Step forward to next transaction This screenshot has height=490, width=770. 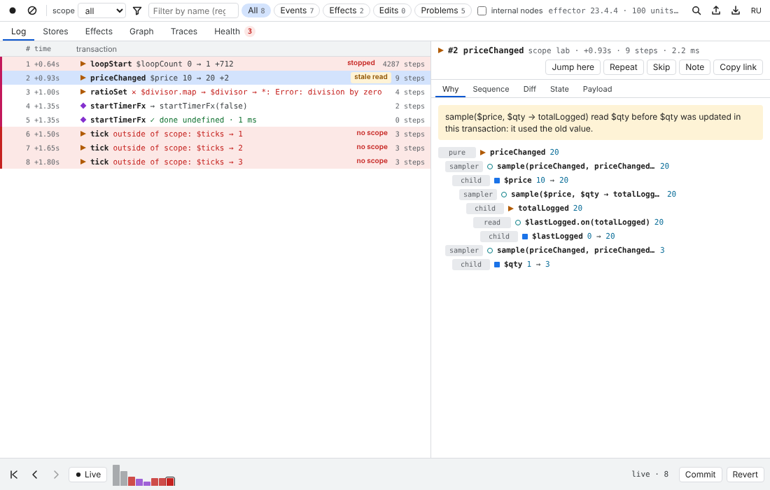coord(56,475)
